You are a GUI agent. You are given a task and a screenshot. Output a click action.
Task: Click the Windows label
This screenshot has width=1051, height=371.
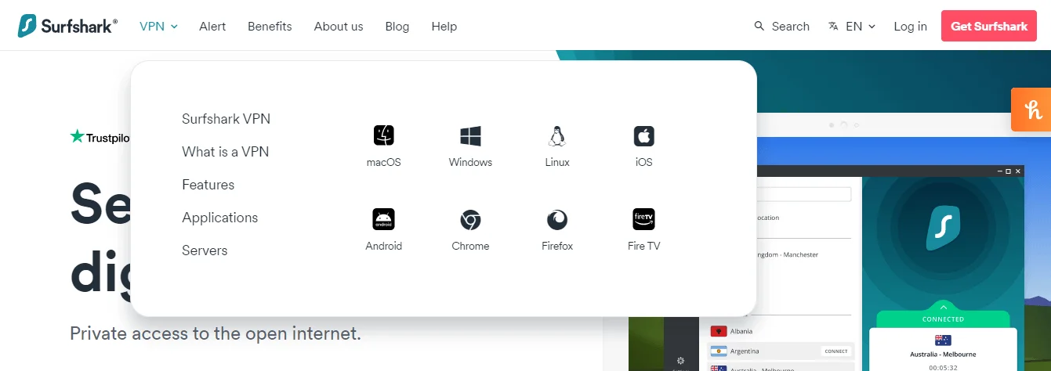(x=470, y=163)
